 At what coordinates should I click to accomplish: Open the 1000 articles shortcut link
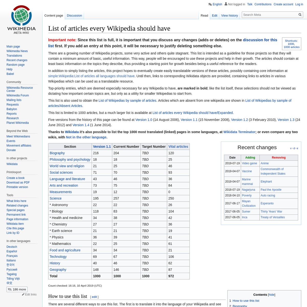(292, 47)
